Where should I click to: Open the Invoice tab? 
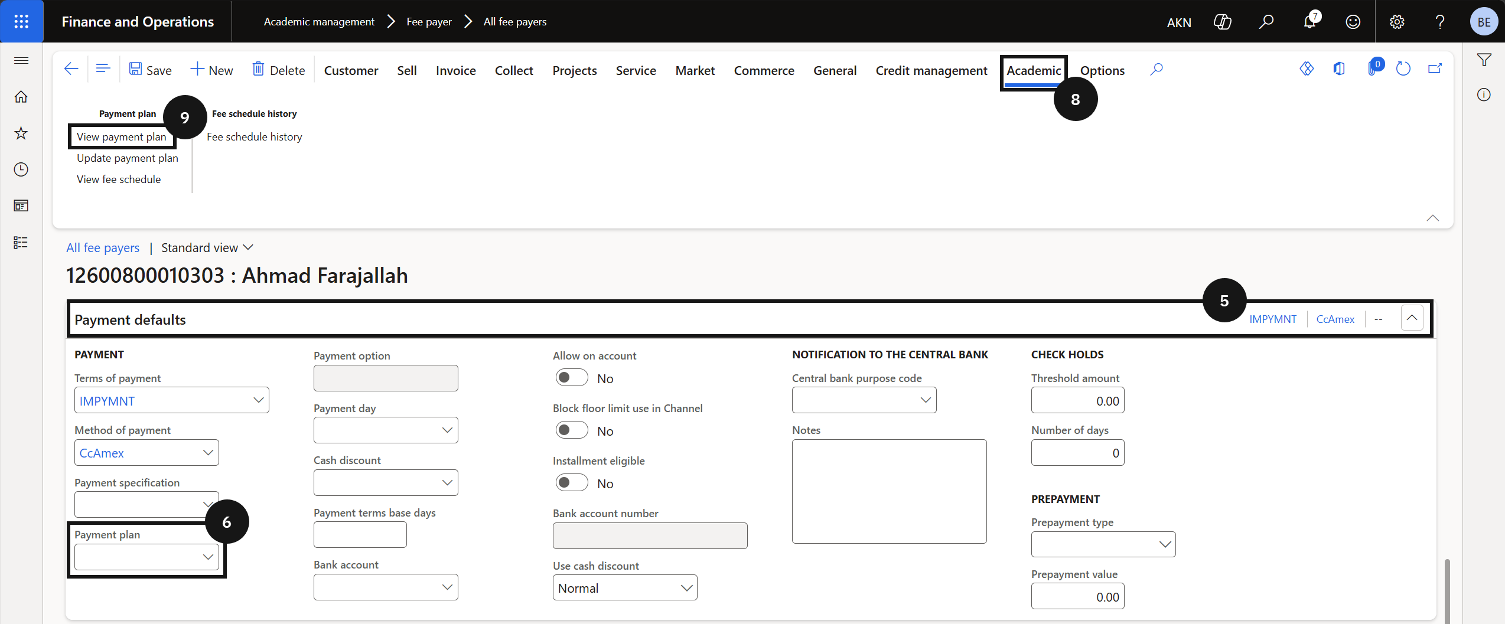[x=455, y=71]
